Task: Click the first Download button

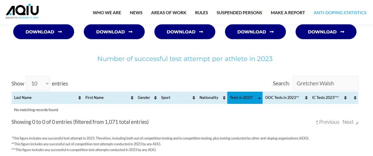Action: 43,32
